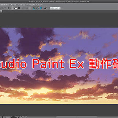
Task: Click the greyed-out Undo icon in the command bar
Action: (x=2, y=8)
